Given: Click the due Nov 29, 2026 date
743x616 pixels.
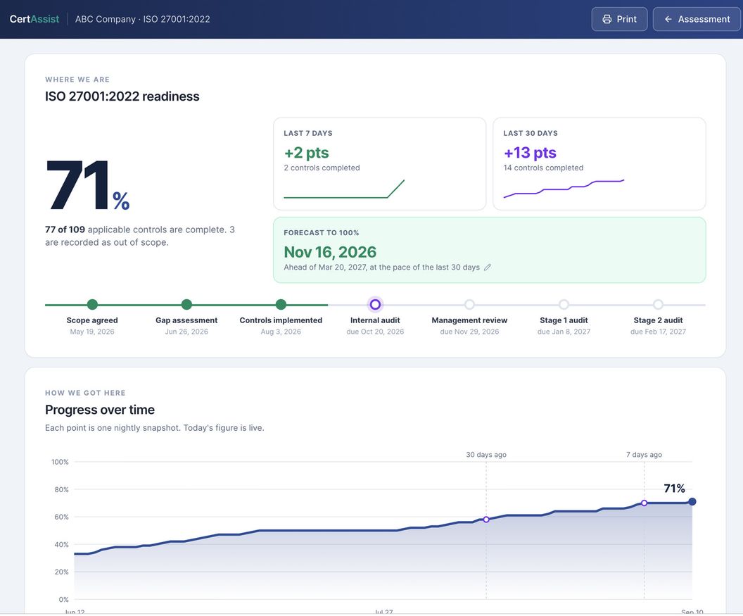Looking at the screenshot, I should pos(469,332).
